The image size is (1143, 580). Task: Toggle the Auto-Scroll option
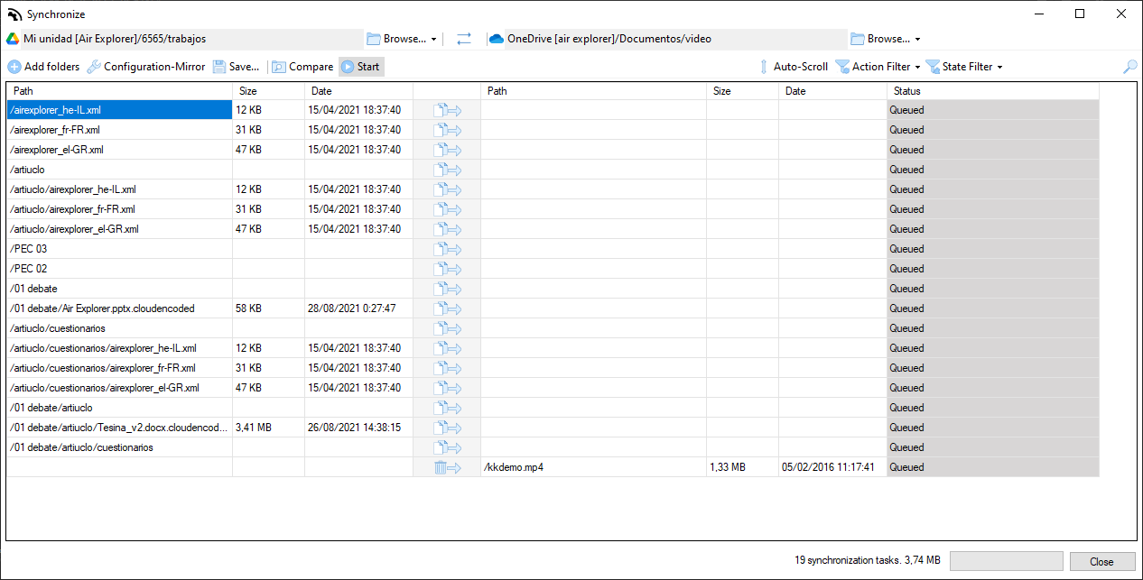tap(793, 67)
